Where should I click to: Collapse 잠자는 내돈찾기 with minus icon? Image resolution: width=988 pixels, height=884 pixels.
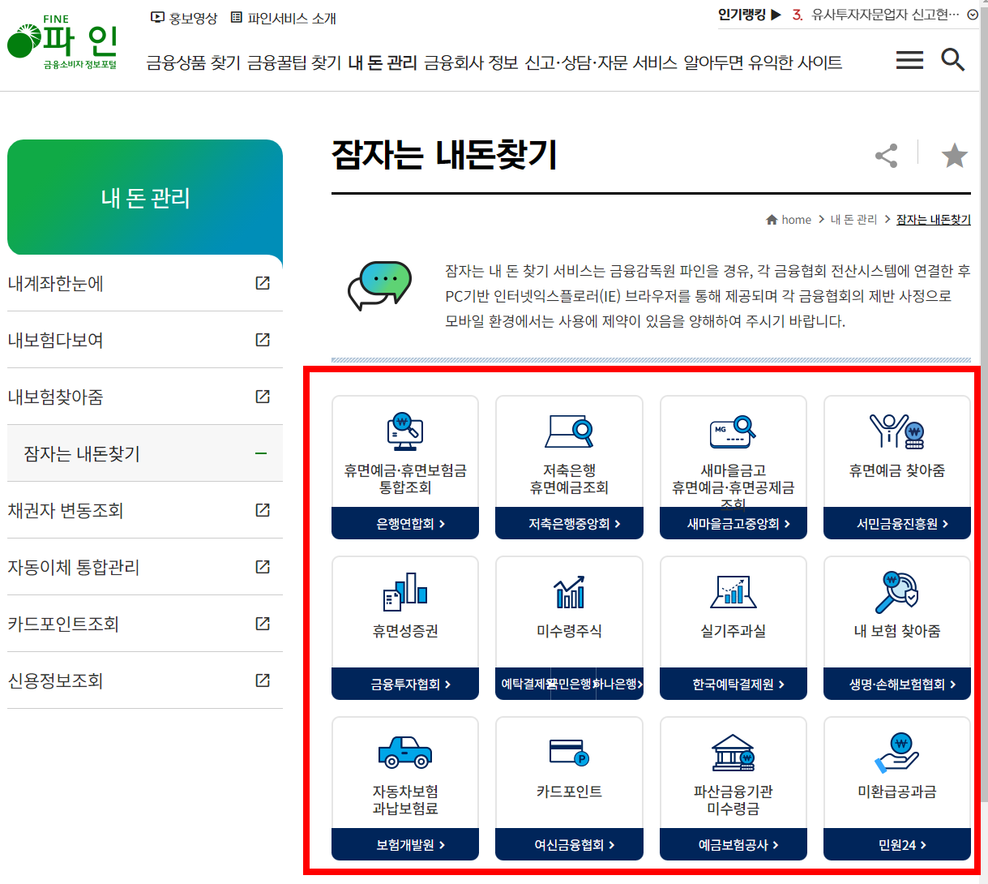tap(261, 453)
